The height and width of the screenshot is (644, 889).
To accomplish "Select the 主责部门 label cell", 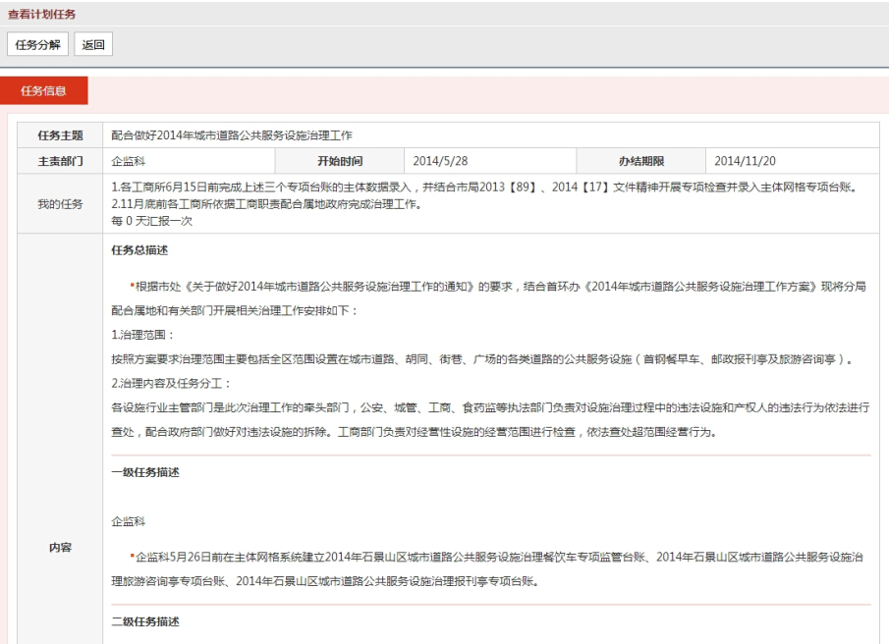I will click(60, 160).
